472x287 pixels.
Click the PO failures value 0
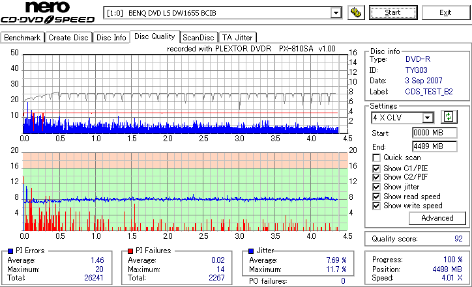coord(343,281)
